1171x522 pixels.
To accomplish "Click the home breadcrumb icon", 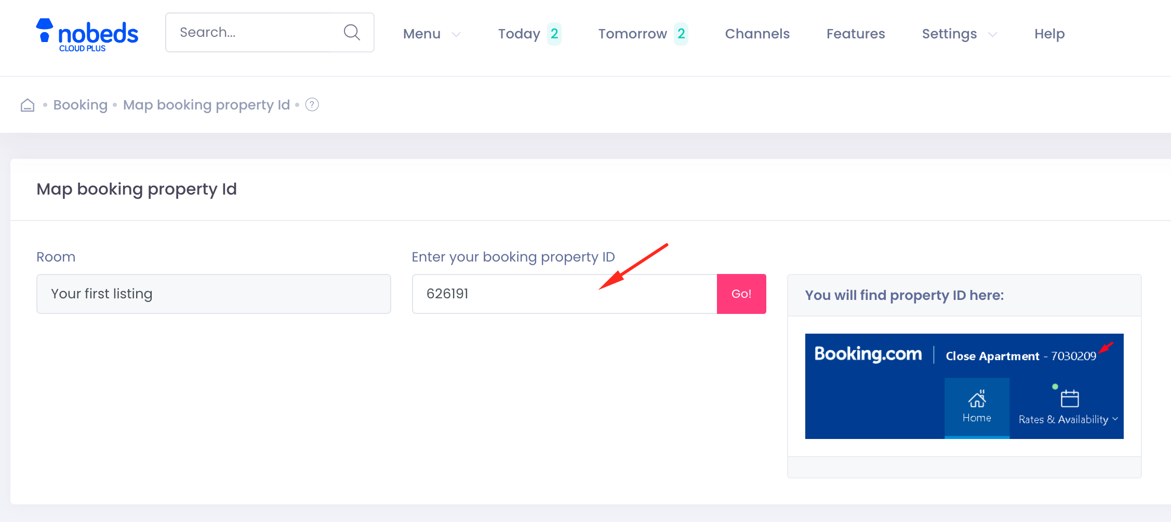I will (x=28, y=105).
